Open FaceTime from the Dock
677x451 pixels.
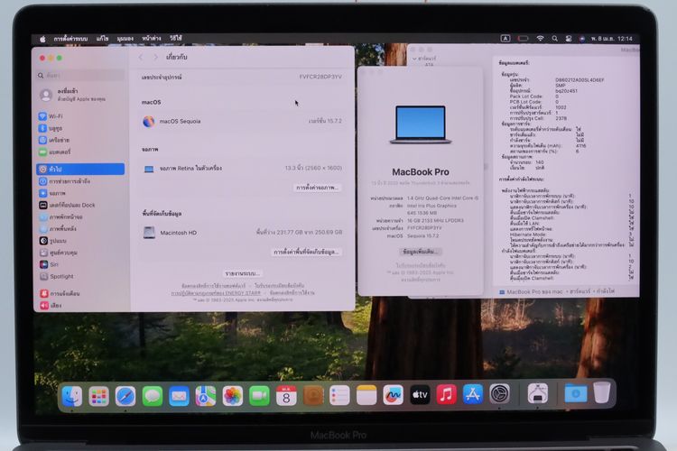coord(259,396)
